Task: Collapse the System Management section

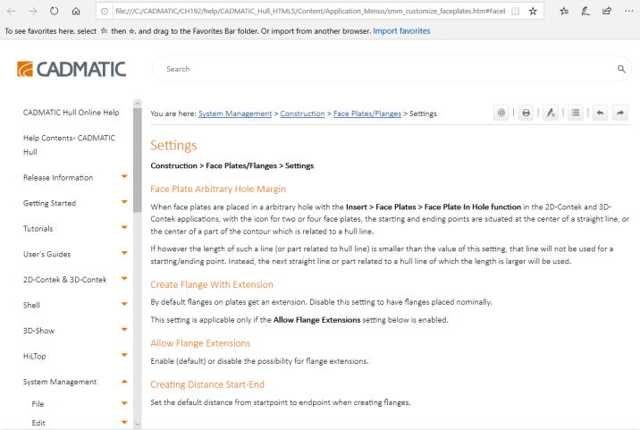Action: coord(124,382)
